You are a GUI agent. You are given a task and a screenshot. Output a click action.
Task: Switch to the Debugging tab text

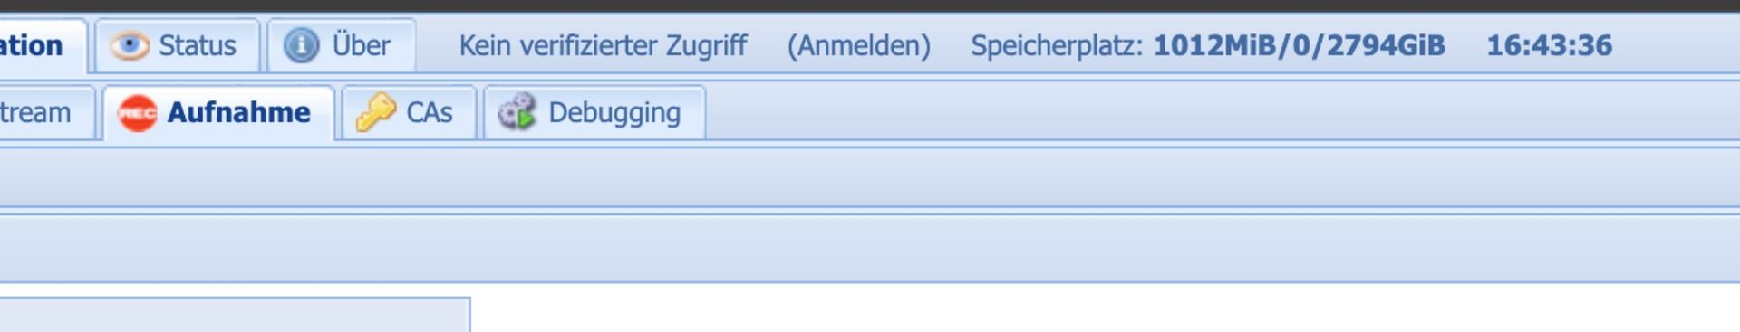point(614,114)
